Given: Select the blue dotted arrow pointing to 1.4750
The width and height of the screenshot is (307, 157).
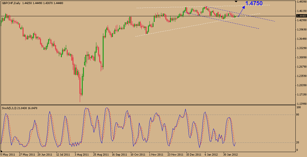Looking at the screenshot, I should [241, 11].
